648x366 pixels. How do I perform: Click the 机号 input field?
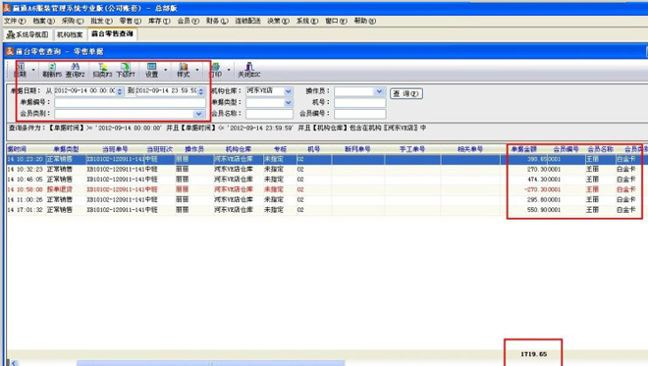click(359, 102)
